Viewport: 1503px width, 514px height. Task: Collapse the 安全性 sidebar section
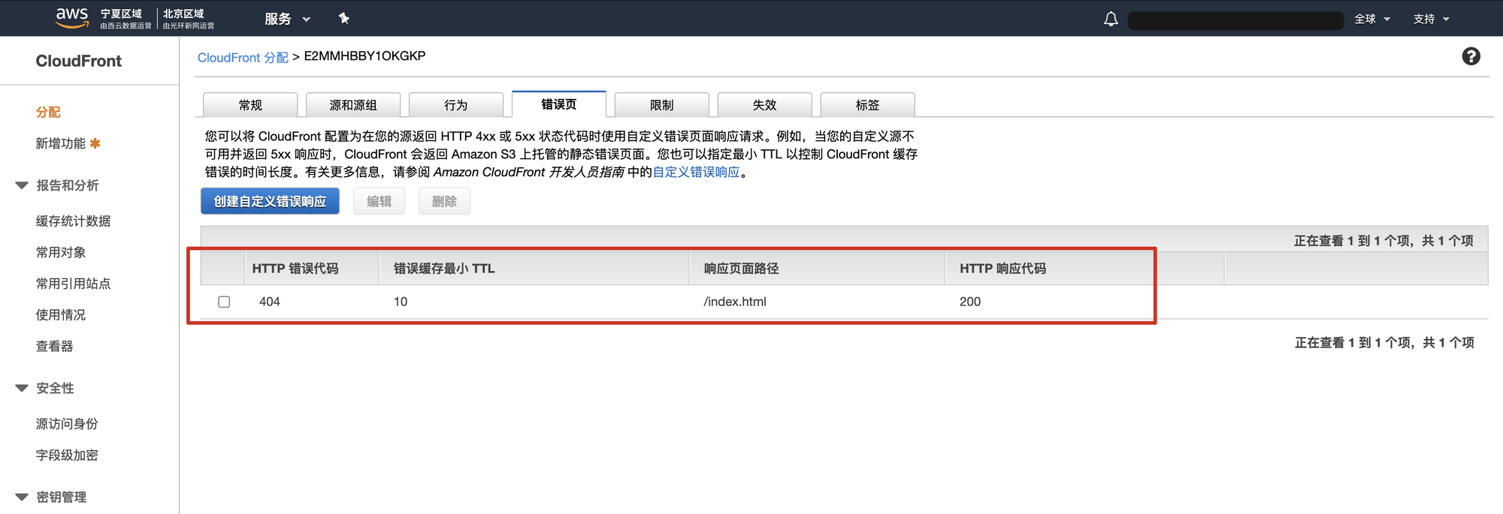point(22,388)
